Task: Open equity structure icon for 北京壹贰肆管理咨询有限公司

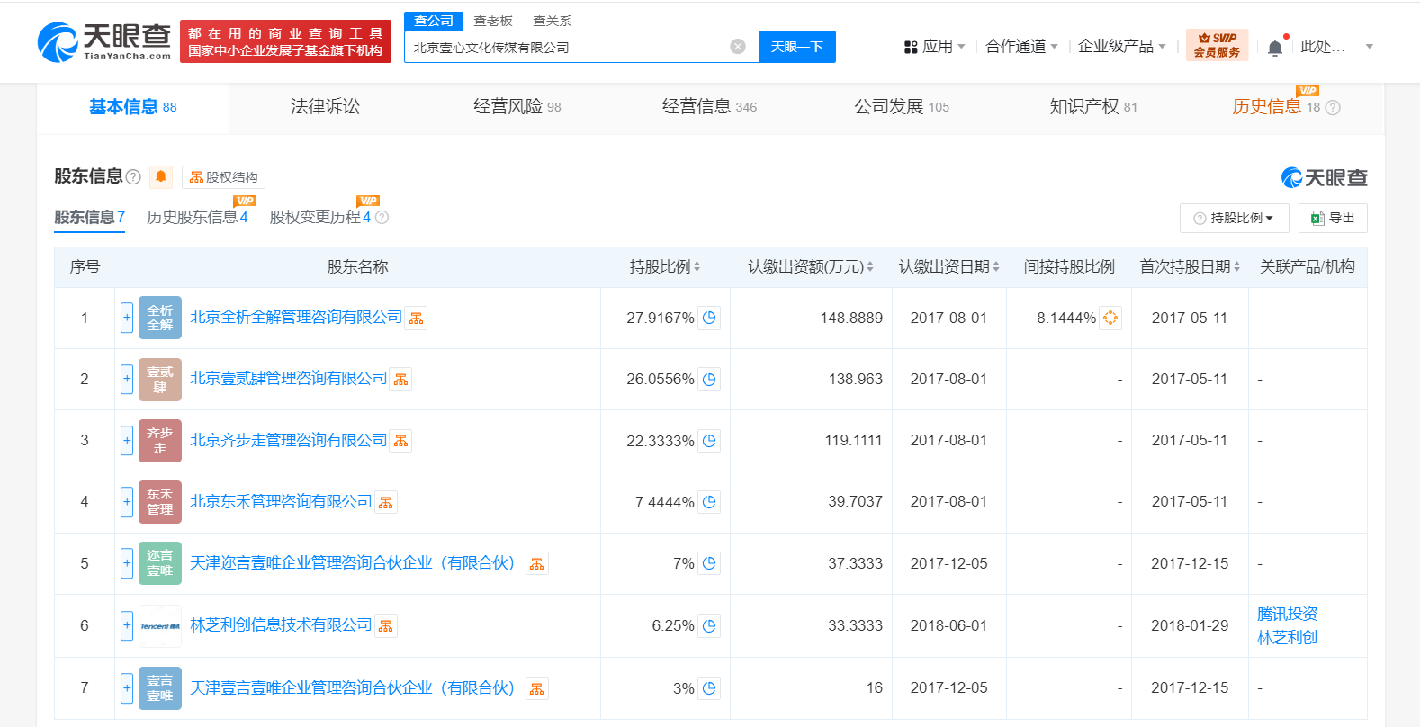Action: [401, 380]
